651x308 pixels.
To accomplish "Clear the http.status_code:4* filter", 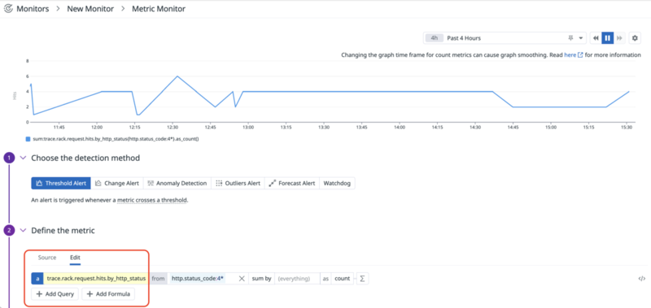I will click(242, 279).
